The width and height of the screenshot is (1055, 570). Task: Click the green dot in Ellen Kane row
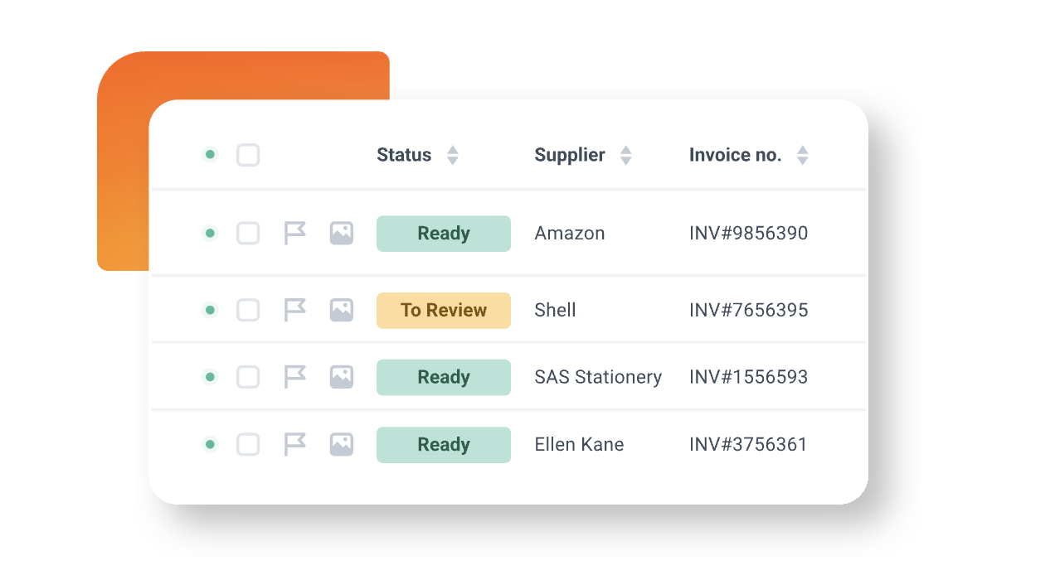click(x=210, y=444)
